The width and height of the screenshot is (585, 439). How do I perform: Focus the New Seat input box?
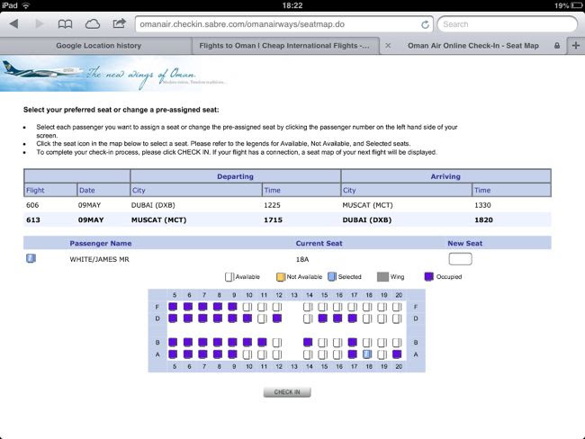coord(460,259)
